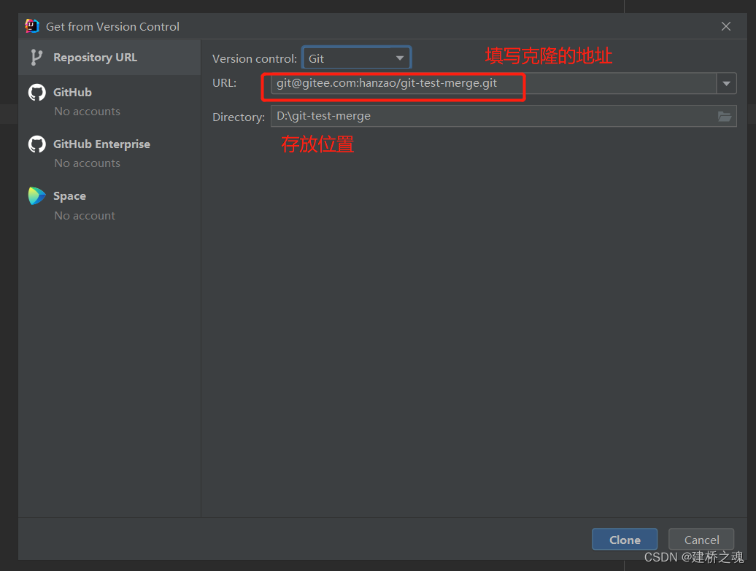Click "No accounts" under GitHub Enterprise
This screenshot has width=756, height=571.
tap(88, 163)
